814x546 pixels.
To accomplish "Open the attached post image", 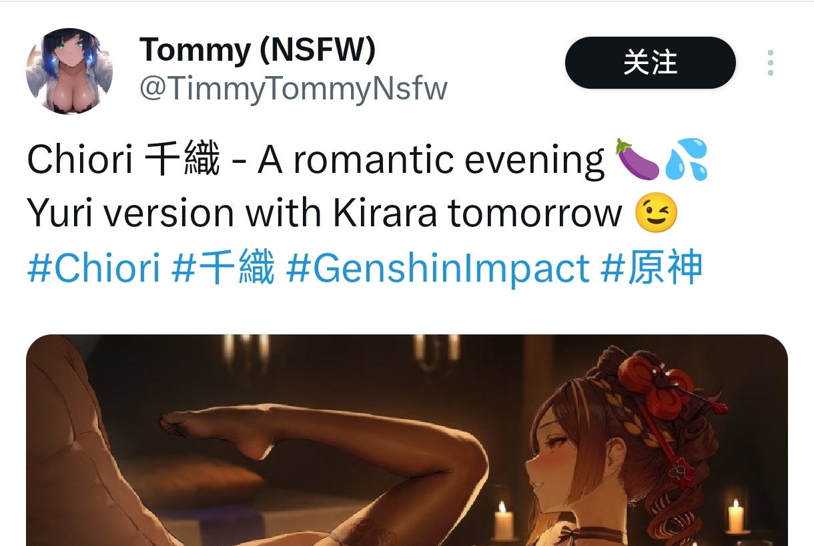I will pos(407,441).
